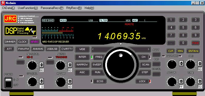Click keypad digit 1
Viewport: 205px width, 96px height.
[171, 20]
